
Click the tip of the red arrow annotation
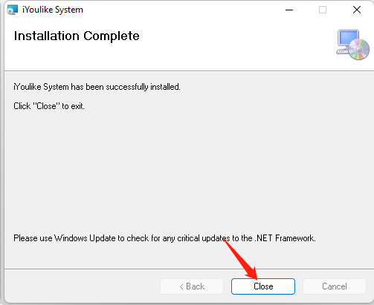pyautogui.click(x=255, y=278)
